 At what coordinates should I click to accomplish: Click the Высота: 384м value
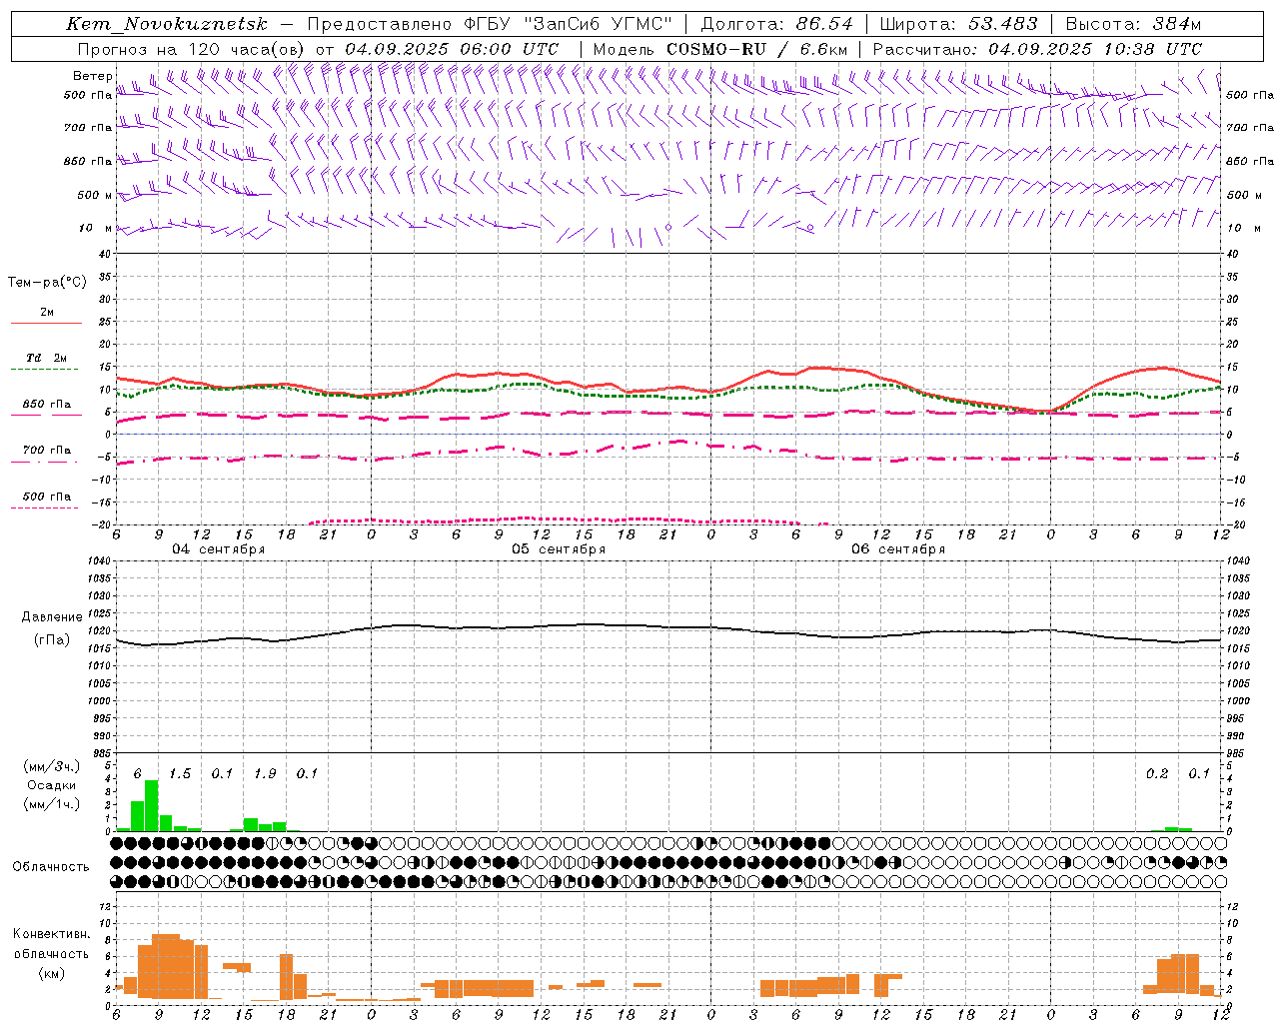click(1134, 24)
